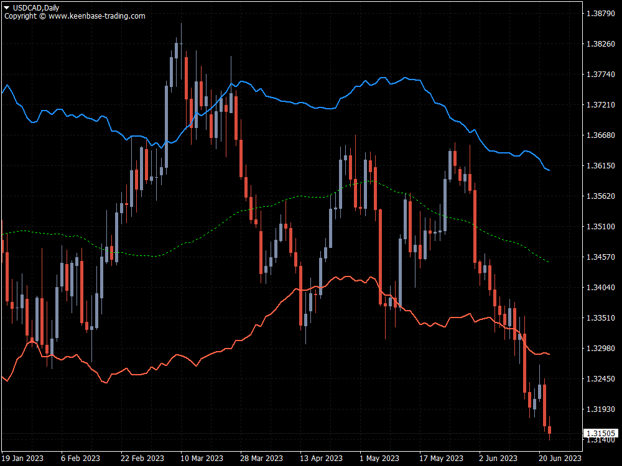Select the 1.31400 price label

601,439
